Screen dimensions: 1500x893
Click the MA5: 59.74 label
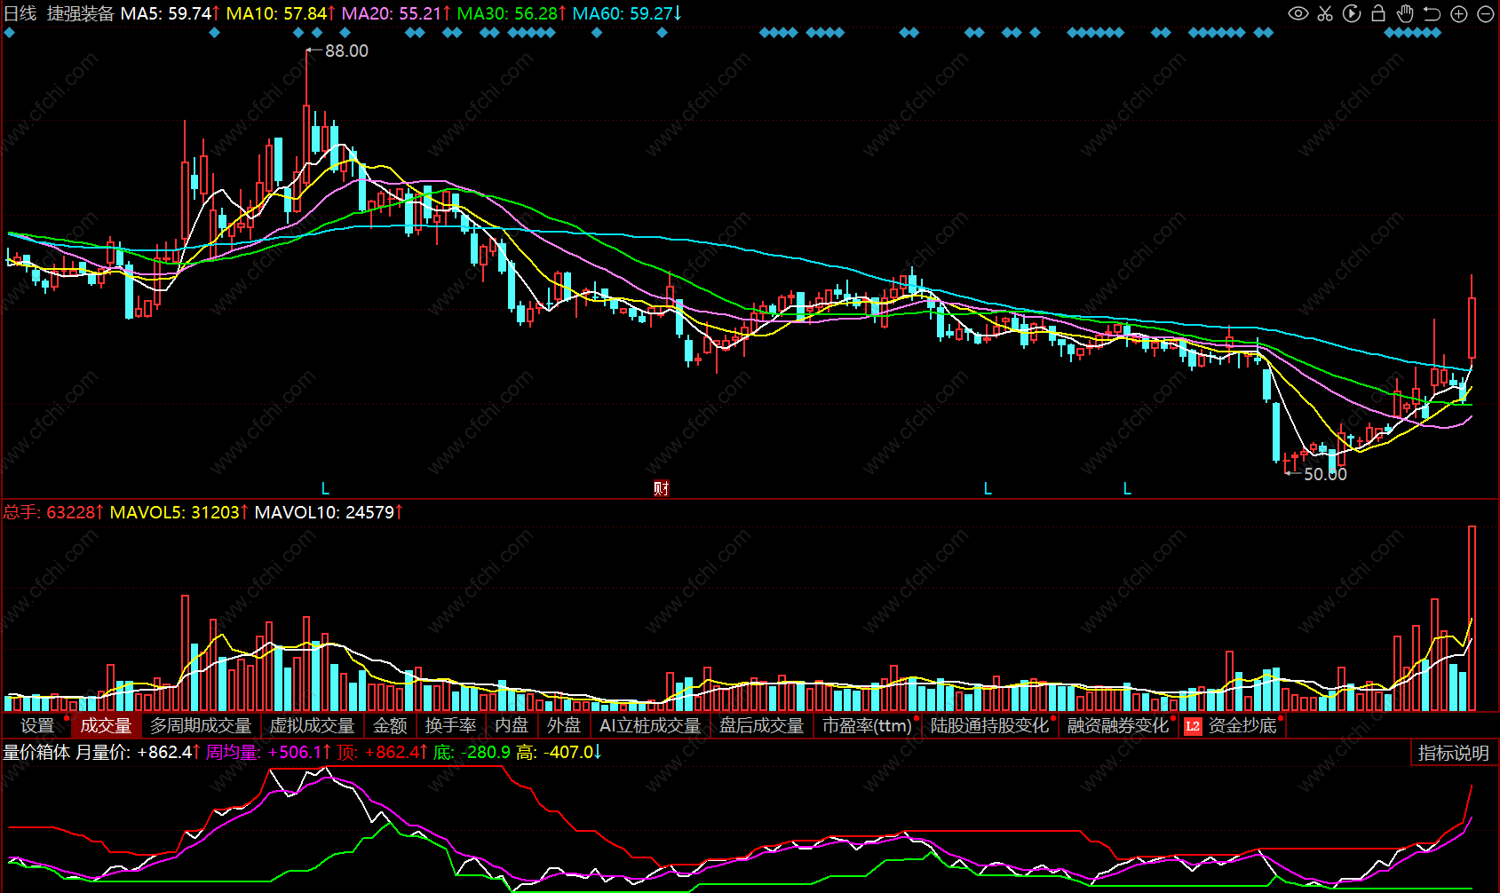170,13
